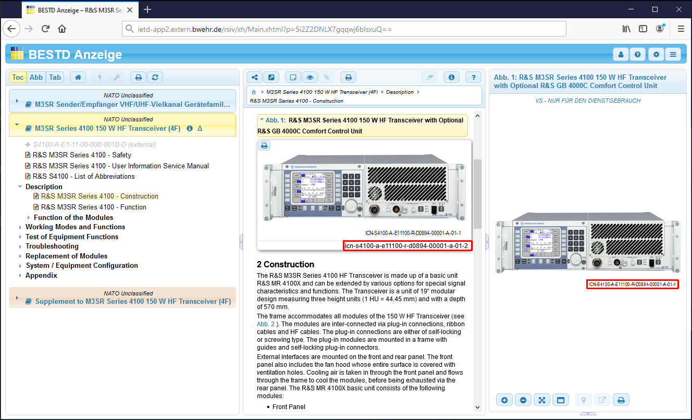Open hamburger menu in BESTD header

point(673,54)
